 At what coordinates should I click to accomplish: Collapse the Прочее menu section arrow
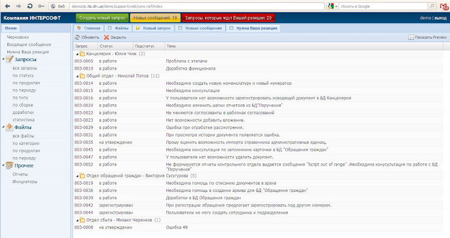[x=3, y=166]
